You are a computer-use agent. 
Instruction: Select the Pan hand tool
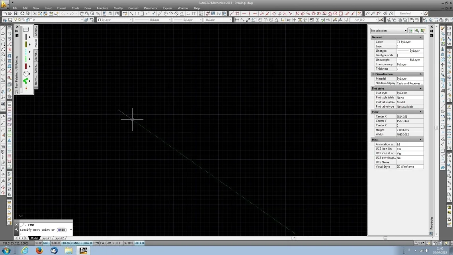pyautogui.click(x=82, y=14)
